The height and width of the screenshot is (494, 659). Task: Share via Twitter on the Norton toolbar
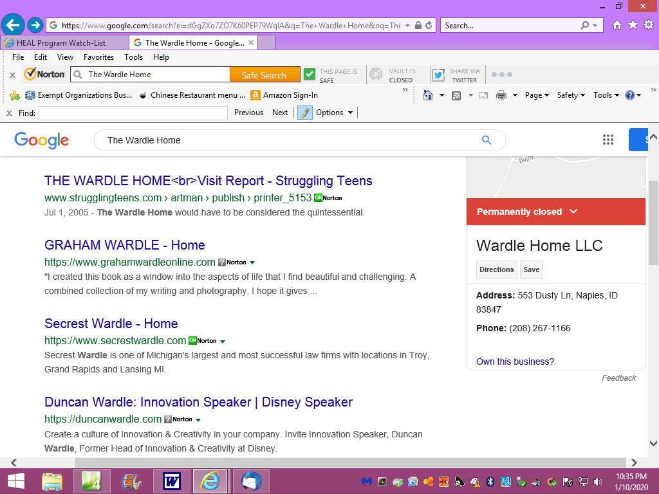[438, 75]
